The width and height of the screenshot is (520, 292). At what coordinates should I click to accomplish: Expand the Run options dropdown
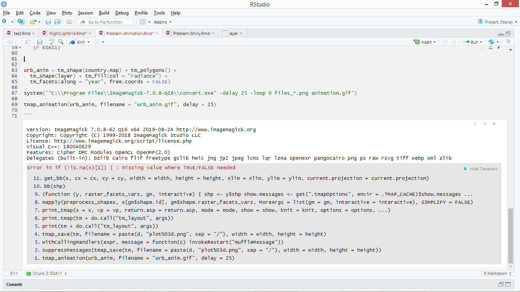(481, 42)
